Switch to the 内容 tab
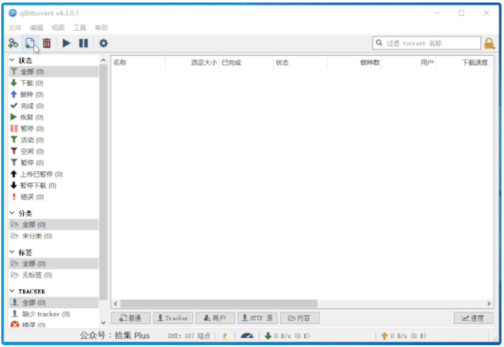The height and width of the screenshot is (347, 504). click(299, 318)
